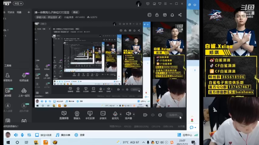Edit the 穿越火线 category tag
The image size is (259, 145).
48,17
